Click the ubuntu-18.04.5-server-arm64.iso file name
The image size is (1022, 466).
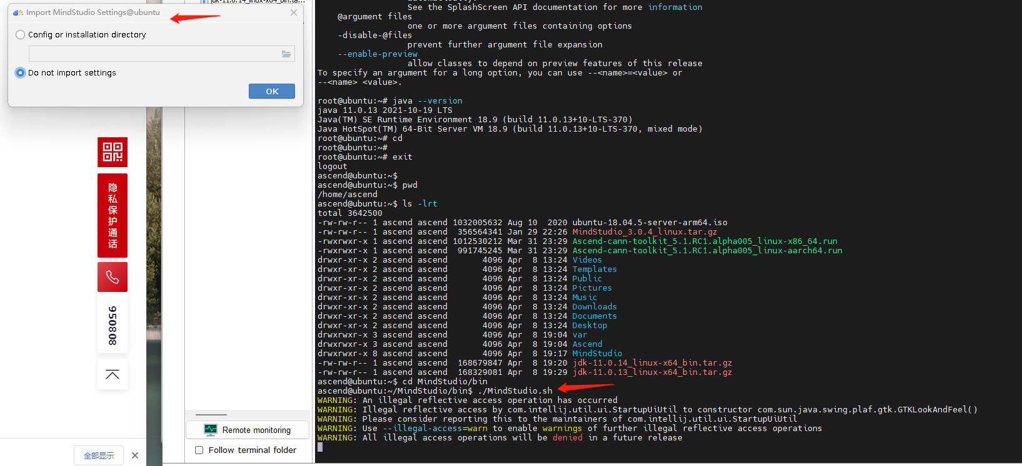click(x=650, y=223)
